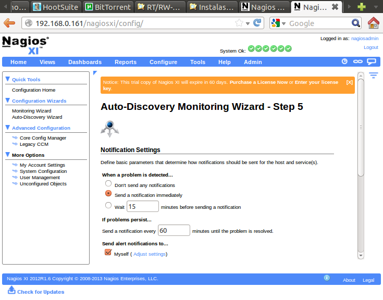383x300 pixels.
Task: Click the Purchase a License Now link
Action: [258, 82]
